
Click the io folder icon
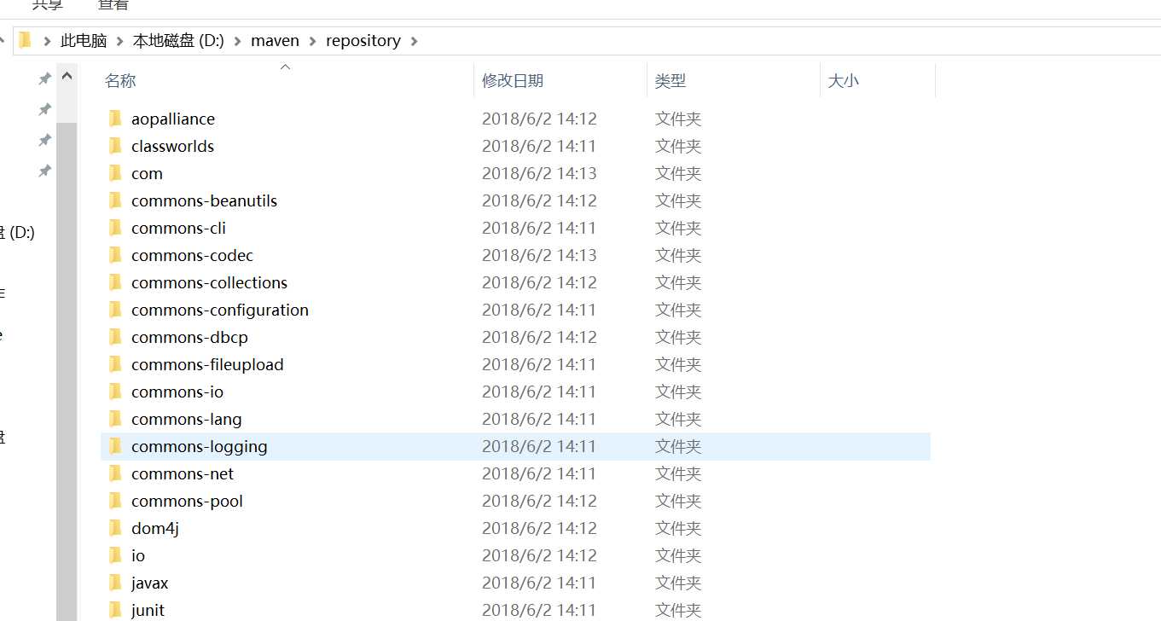[x=116, y=555]
